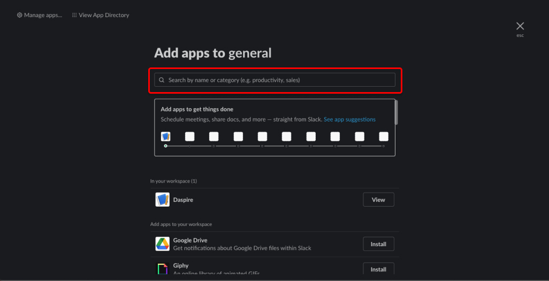Click the 'In your workspace (1)' heading
549x281 pixels.
coord(174,181)
